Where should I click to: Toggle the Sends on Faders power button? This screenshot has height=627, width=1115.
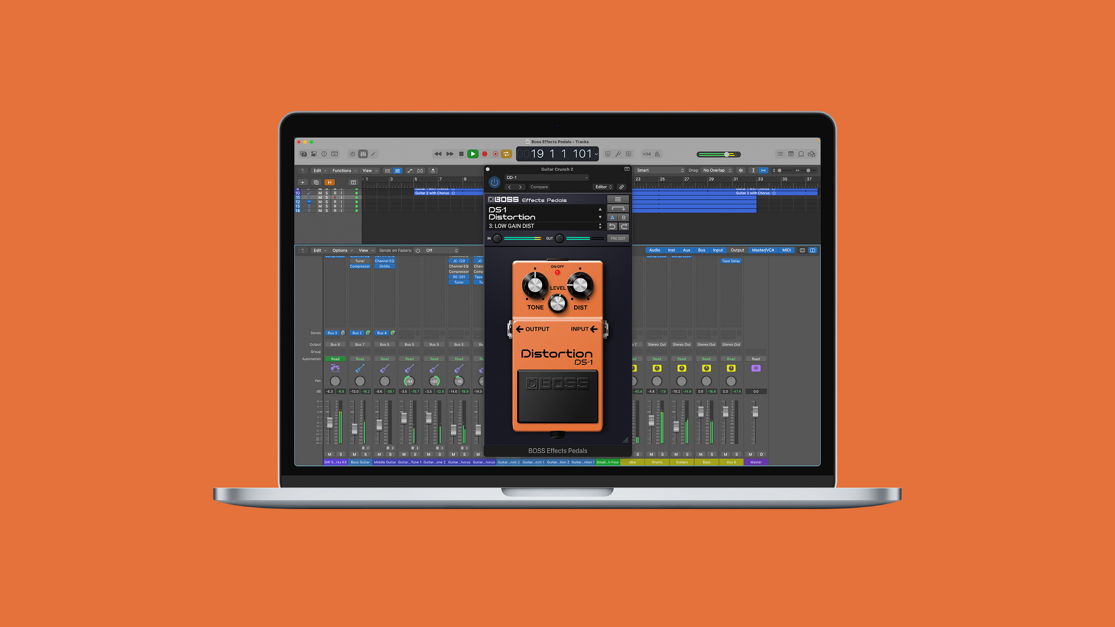click(418, 250)
